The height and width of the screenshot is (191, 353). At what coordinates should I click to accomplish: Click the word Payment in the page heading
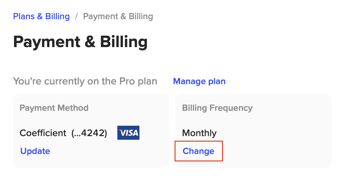point(47,42)
